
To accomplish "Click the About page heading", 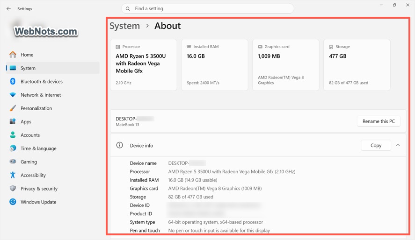I will [167, 26].
